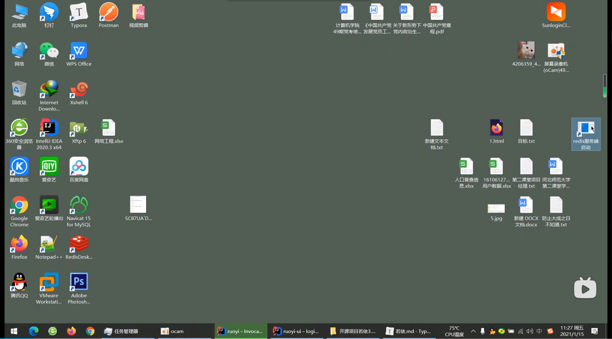Click the redis服务端启动 shortcut
The height and width of the screenshot is (339, 612).
click(x=586, y=134)
